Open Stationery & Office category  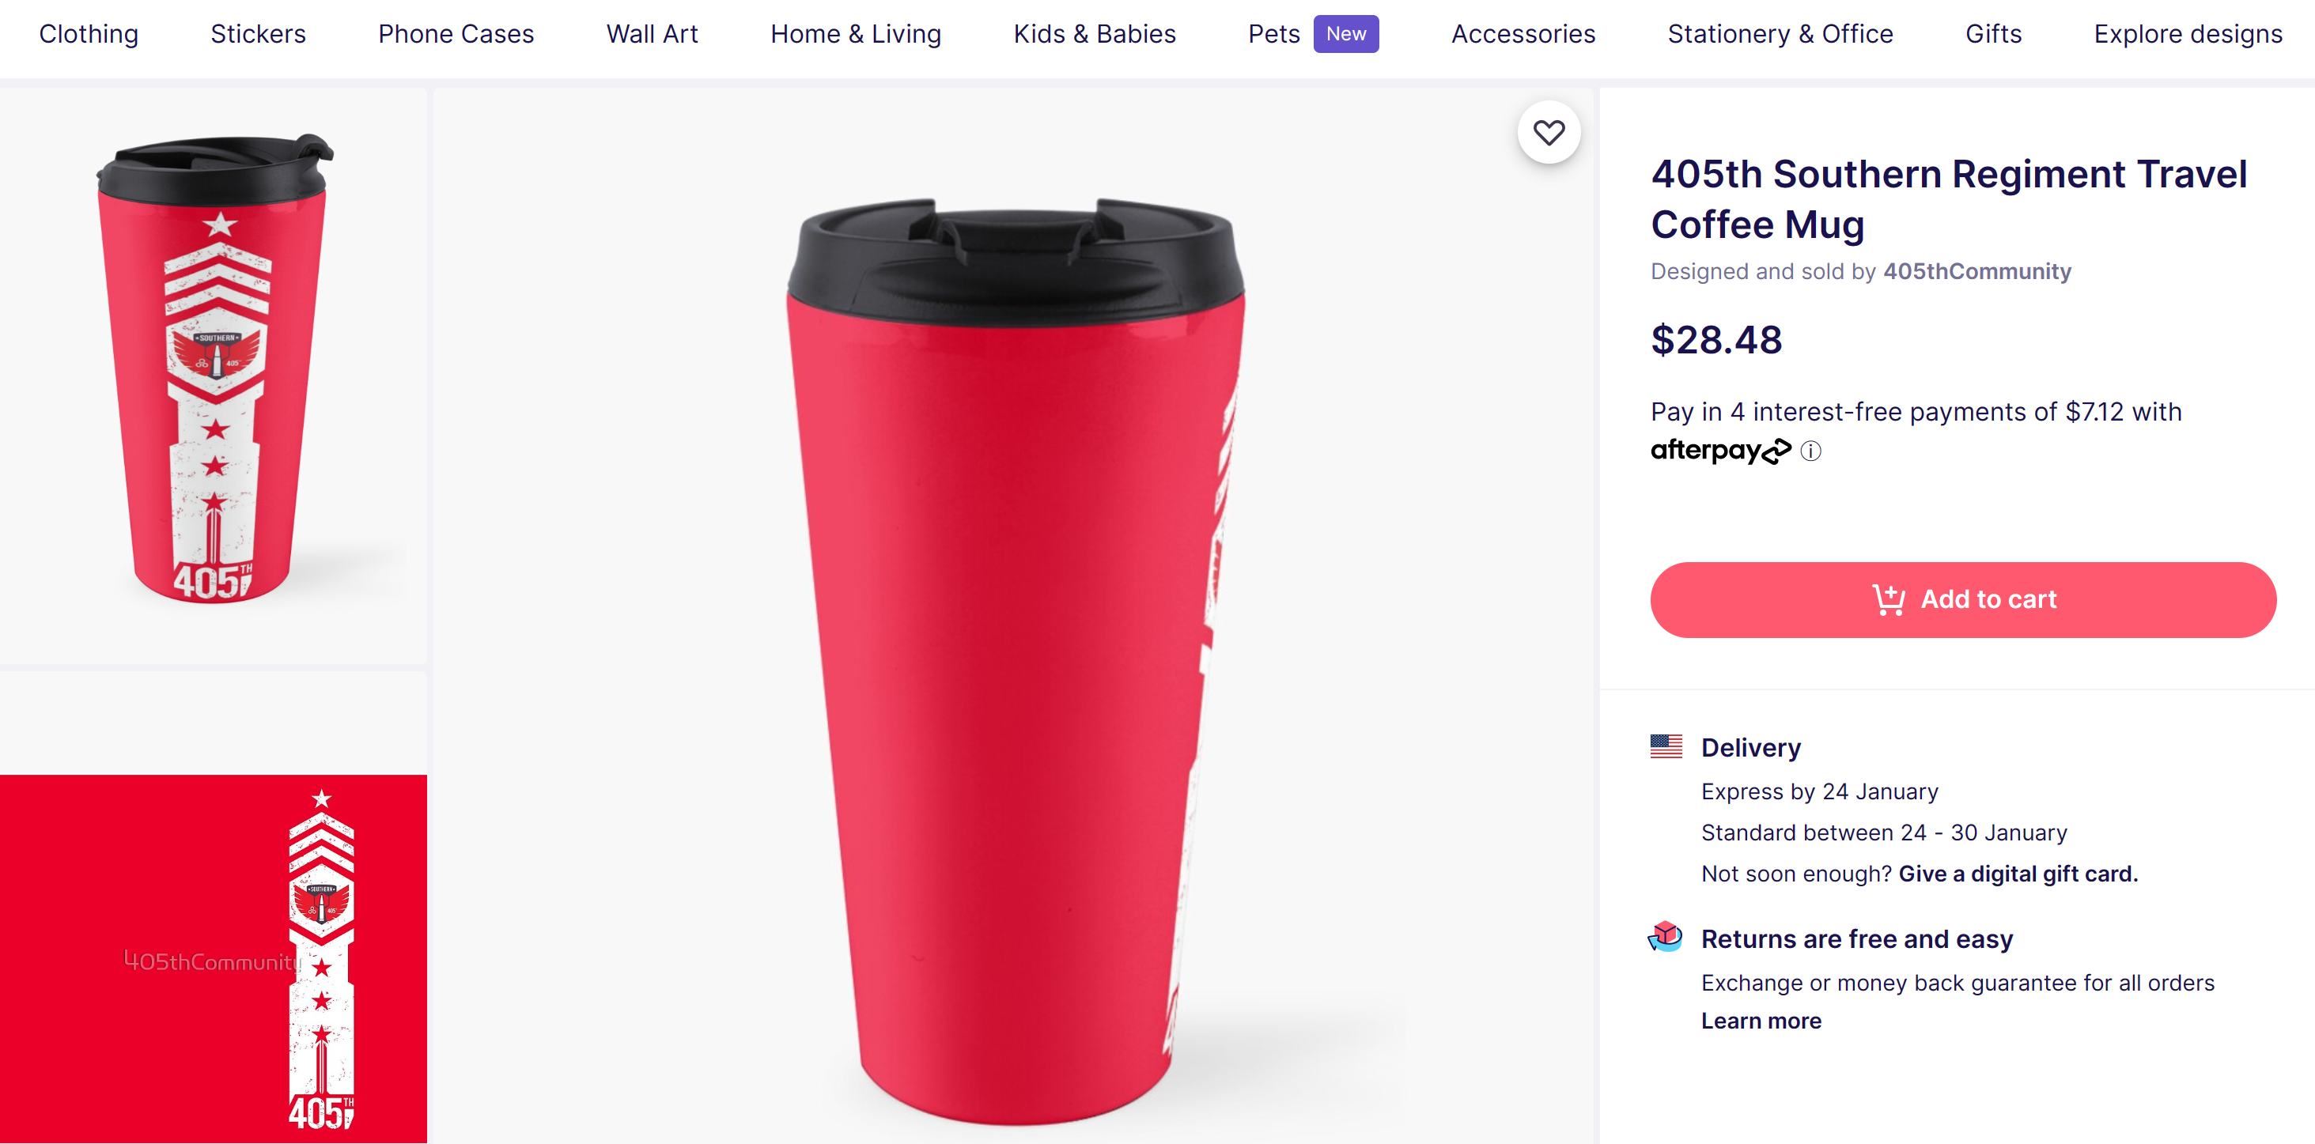coord(1780,34)
